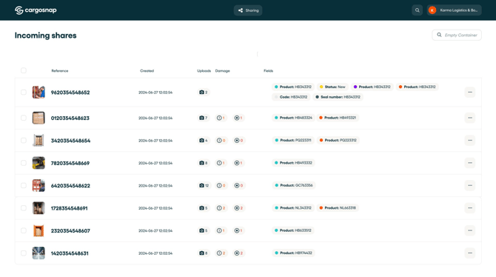This screenshot has width=496, height=277.
Task: Click damage warning icon for 0120354548623
Action: tap(219, 118)
